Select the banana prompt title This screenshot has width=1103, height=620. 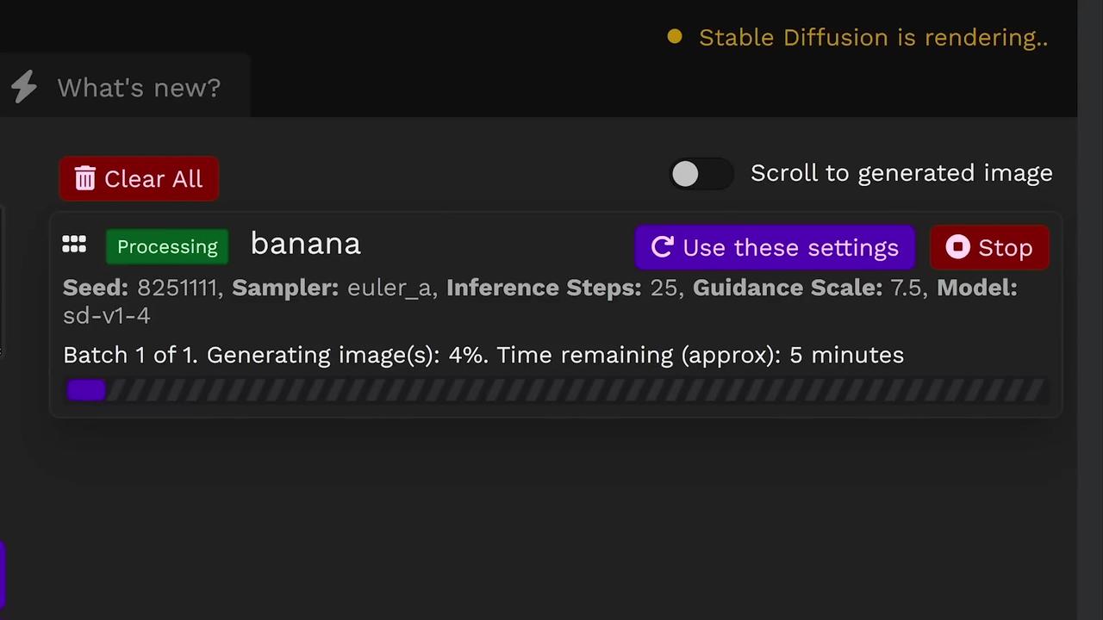point(306,244)
